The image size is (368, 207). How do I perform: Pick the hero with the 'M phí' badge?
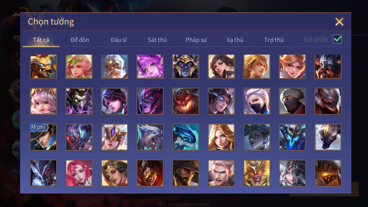tap(44, 137)
